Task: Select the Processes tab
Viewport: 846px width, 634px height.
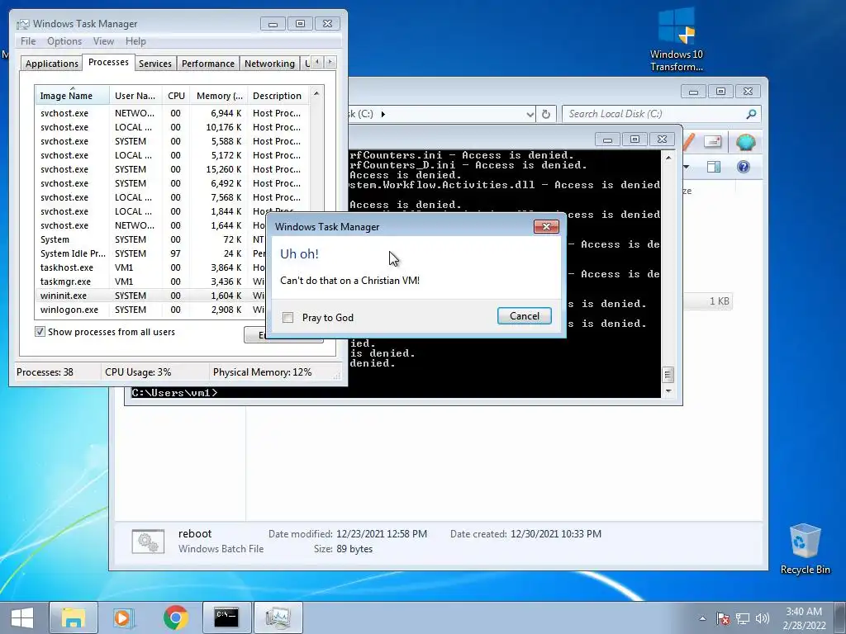Action: coord(108,62)
